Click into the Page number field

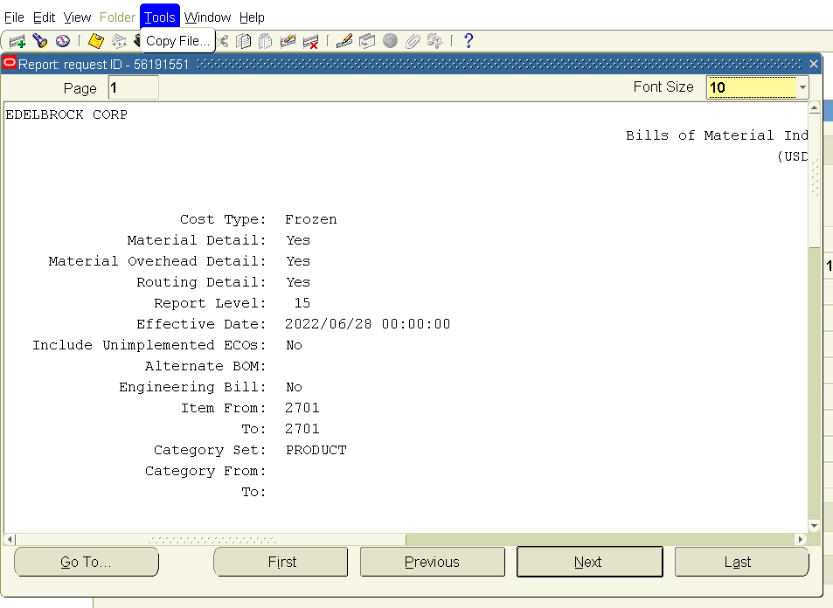pos(134,87)
